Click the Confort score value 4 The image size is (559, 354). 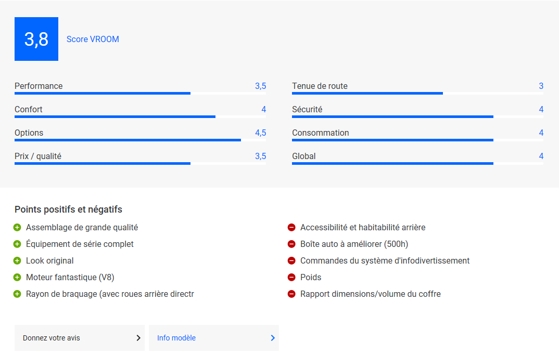[x=264, y=110]
